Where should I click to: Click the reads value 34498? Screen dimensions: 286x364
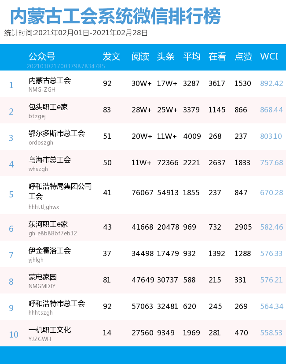pos(143,253)
